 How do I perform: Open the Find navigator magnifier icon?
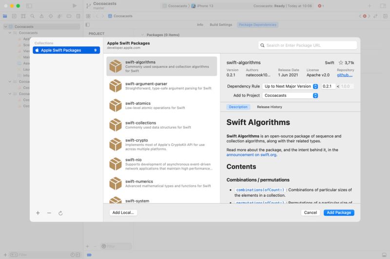click(32, 16)
